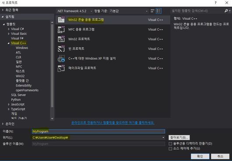This screenshot has height=161, width=232.
Task: Select Visual F# in the tree
Action: (17, 39)
